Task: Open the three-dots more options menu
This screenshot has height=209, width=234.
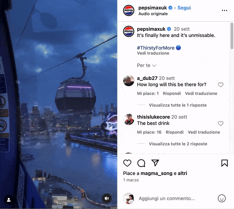Action: pyautogui.click(x=225, y=11)
